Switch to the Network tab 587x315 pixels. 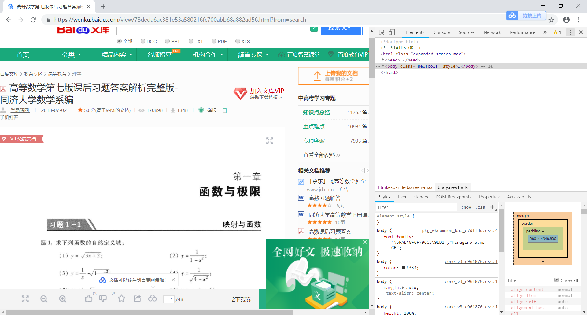click(x=492, y=32)
